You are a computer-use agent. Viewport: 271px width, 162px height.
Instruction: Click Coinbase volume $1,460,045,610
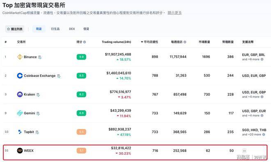pos(119,73)
